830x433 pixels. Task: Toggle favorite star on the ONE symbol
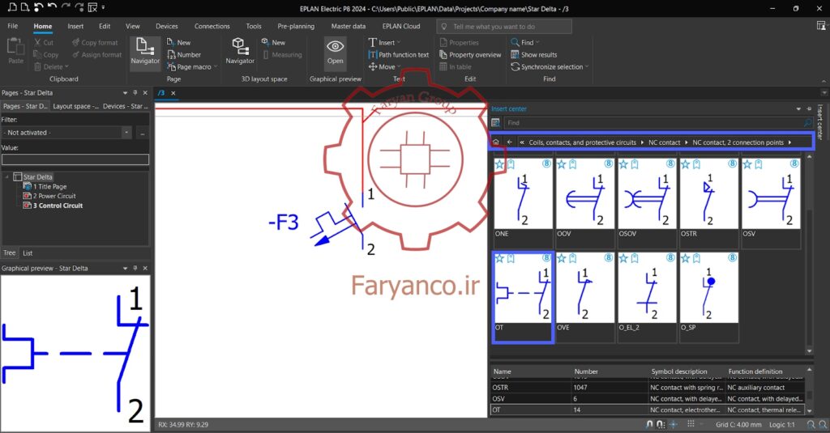coord(499,164)
